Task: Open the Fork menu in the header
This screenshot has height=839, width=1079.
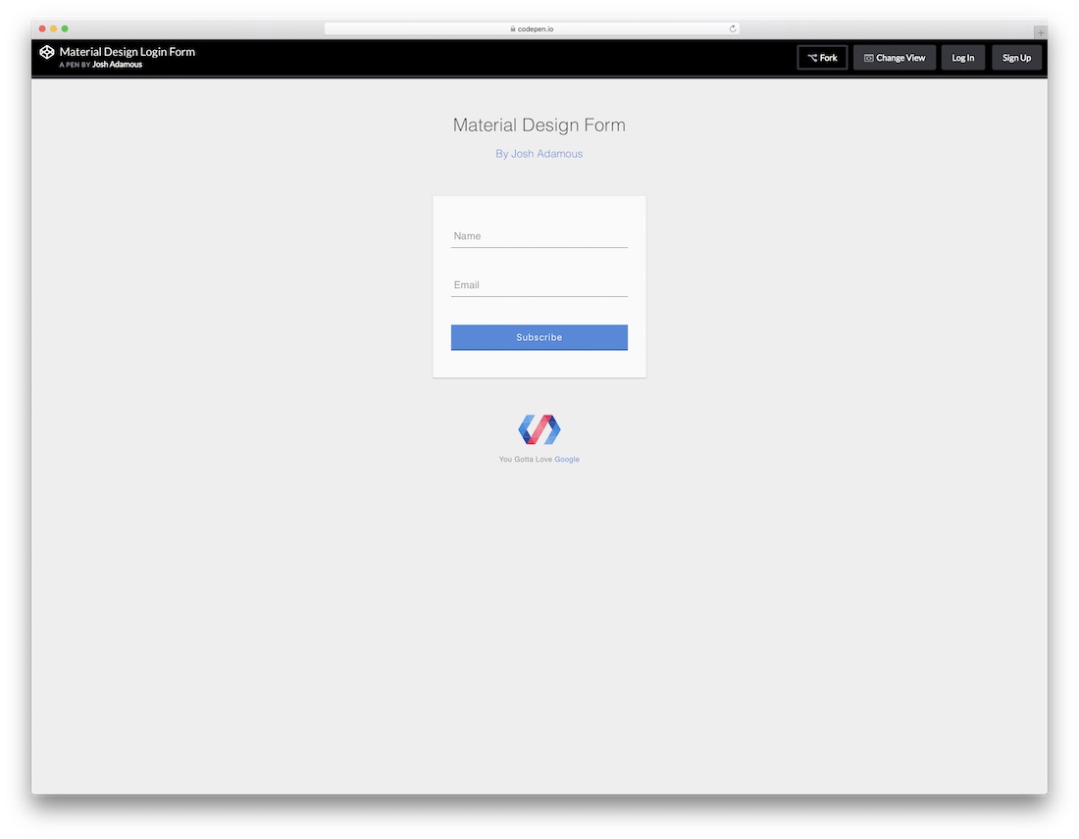Action: (822, 57)
